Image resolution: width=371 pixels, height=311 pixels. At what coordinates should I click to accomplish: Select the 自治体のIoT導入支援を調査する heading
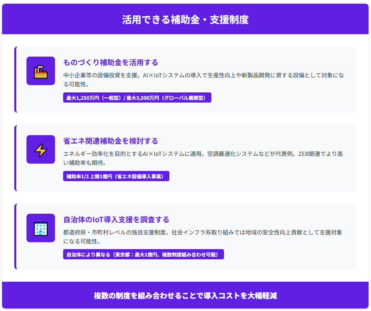point(116,219)
